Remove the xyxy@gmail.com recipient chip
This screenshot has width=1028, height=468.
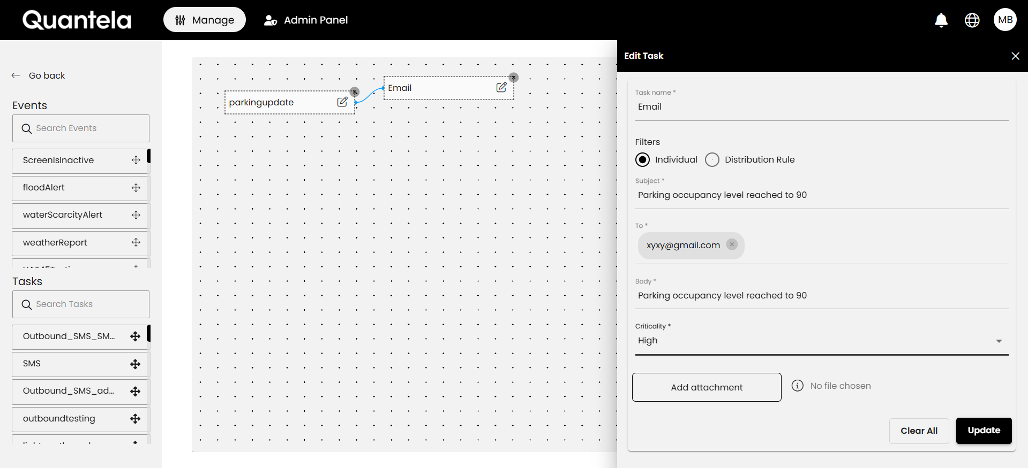click(732, 244)
